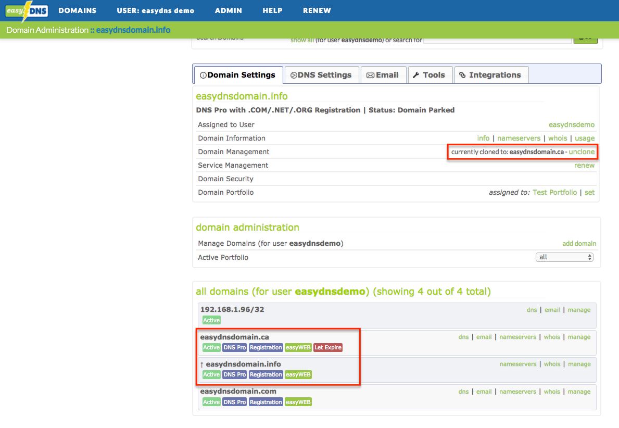Click email link for easydnsdomain.ca
The width and height of the screenshot is (619, 428).
[x=484, y=337]
